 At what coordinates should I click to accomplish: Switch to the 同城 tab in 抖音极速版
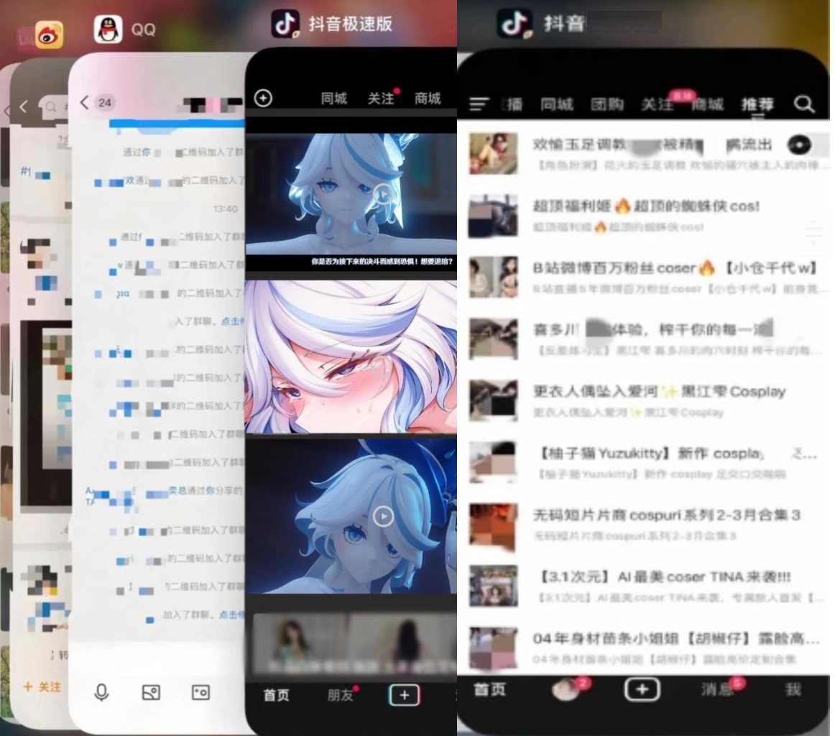pyautogui.click(x=334, y=98)
